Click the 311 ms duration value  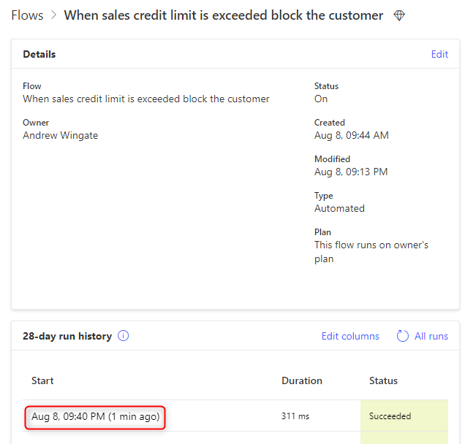(295, 416)
